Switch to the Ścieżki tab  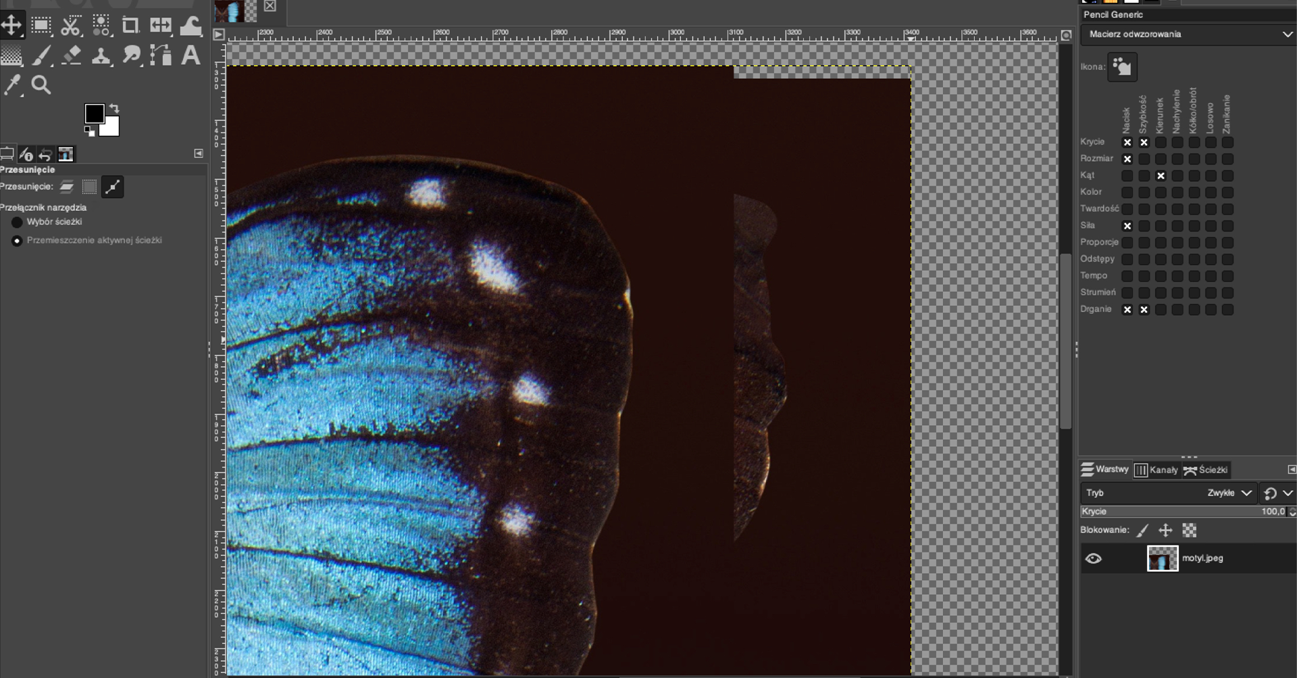1206,470
